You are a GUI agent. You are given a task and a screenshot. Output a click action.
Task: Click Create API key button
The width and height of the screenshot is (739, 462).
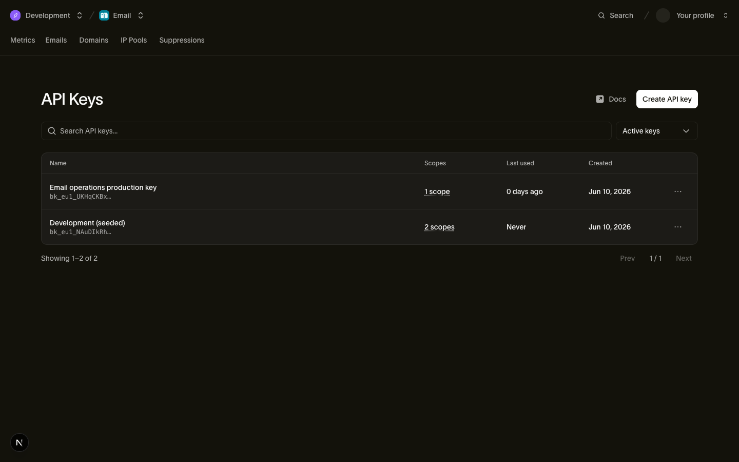pyautogui.click(x=667, y=99)
